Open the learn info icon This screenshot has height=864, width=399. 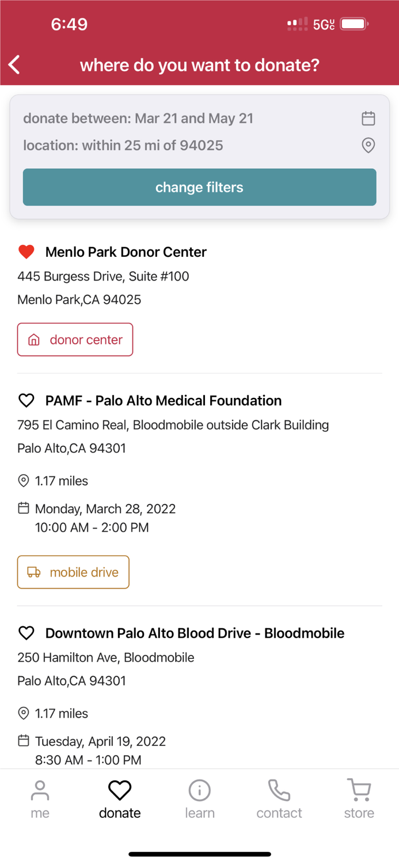[x=199, y=790]
